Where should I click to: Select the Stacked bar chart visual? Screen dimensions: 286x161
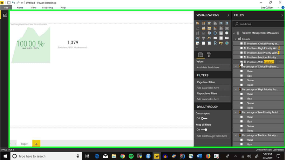pos(198,23)
